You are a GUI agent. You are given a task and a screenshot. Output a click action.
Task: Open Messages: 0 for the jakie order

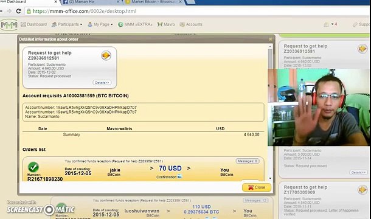(248, 161)
